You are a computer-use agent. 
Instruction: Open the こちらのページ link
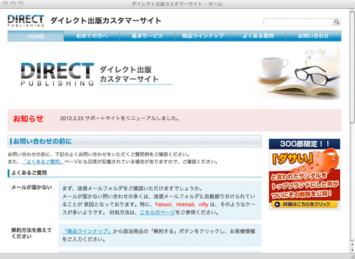tap(159, 212)
